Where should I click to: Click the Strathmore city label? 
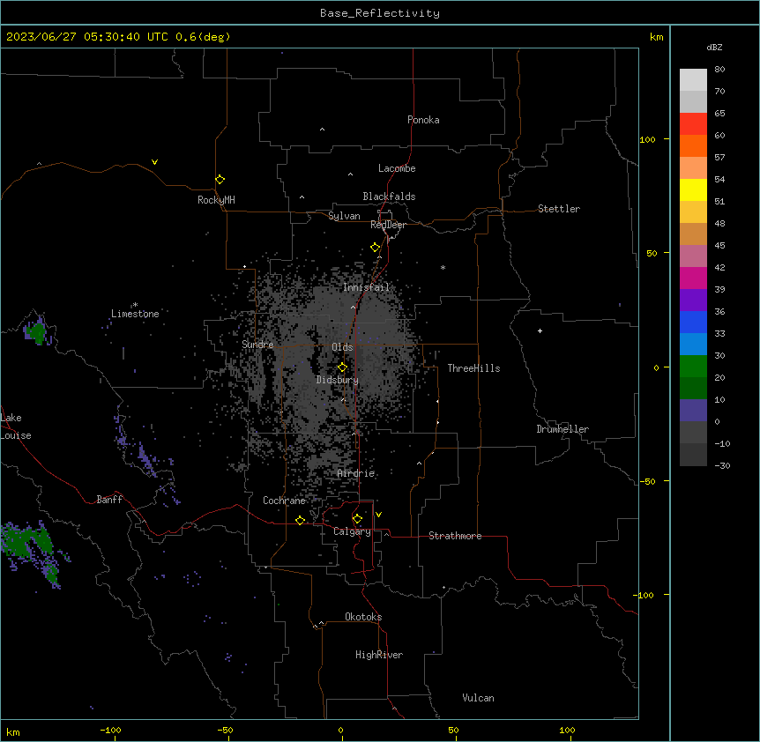(455, 536)
